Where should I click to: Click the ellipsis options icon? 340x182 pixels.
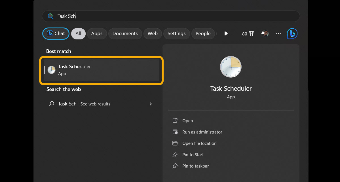278,34
